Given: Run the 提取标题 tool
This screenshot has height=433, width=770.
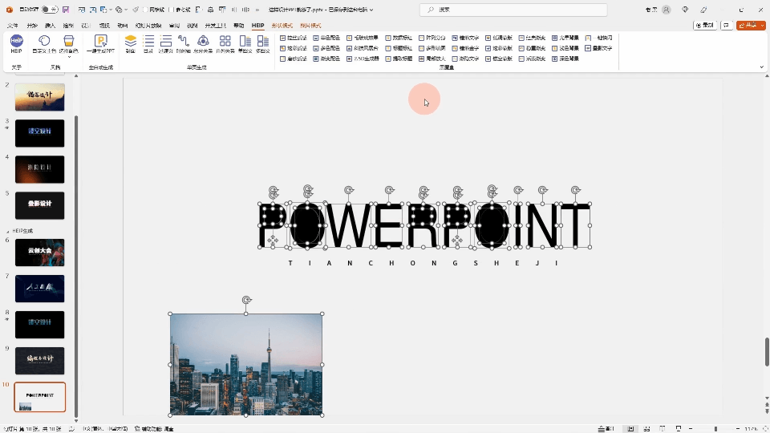Looking at the screenshot, I should point(399,59).
